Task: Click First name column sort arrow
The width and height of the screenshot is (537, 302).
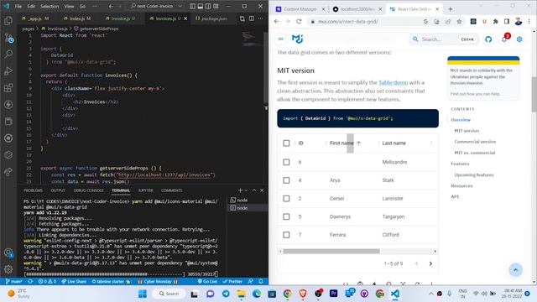Action: (358, 143)
